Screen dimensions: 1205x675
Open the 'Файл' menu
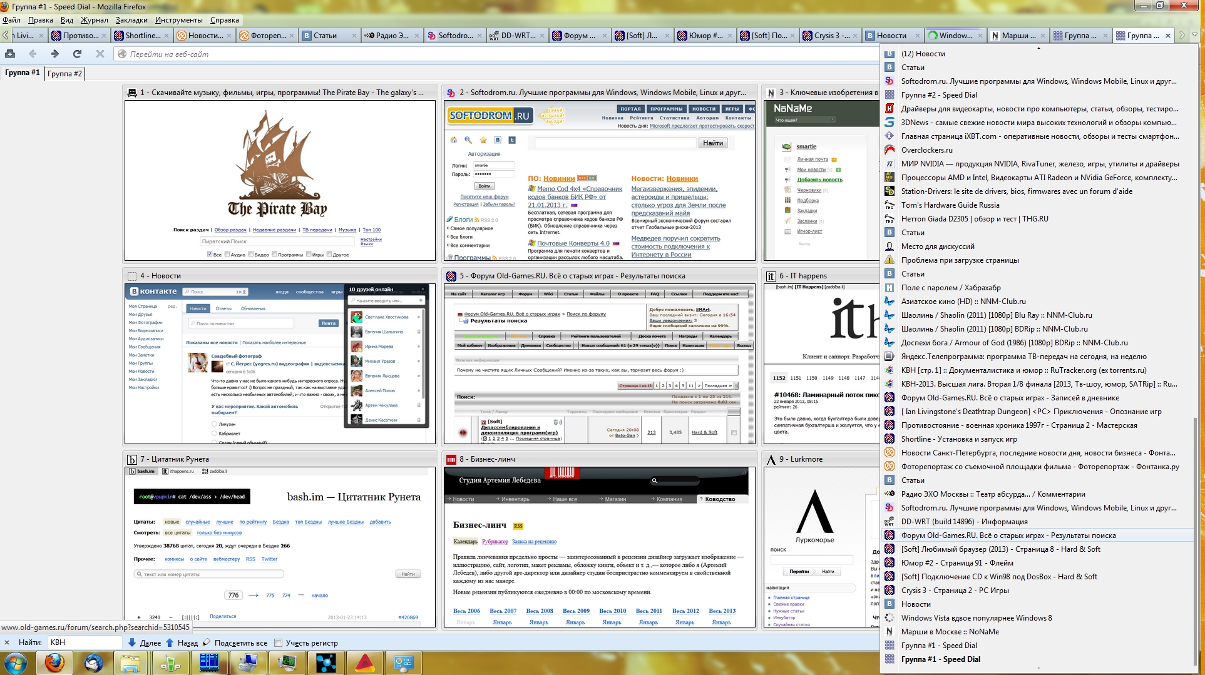[11, 20]
